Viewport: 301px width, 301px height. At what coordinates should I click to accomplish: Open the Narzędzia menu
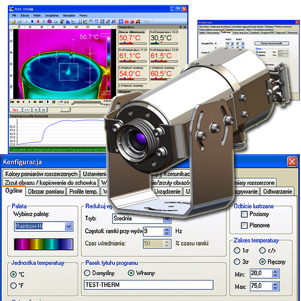click(x=69, y=16)
